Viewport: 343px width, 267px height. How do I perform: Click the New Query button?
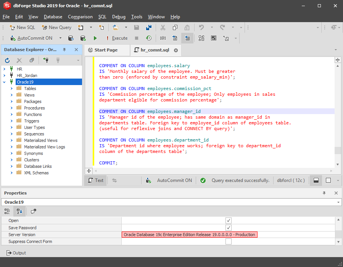point(56,27)
